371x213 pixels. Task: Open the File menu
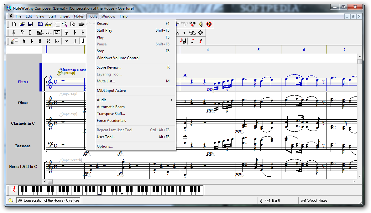click(18, 16)
